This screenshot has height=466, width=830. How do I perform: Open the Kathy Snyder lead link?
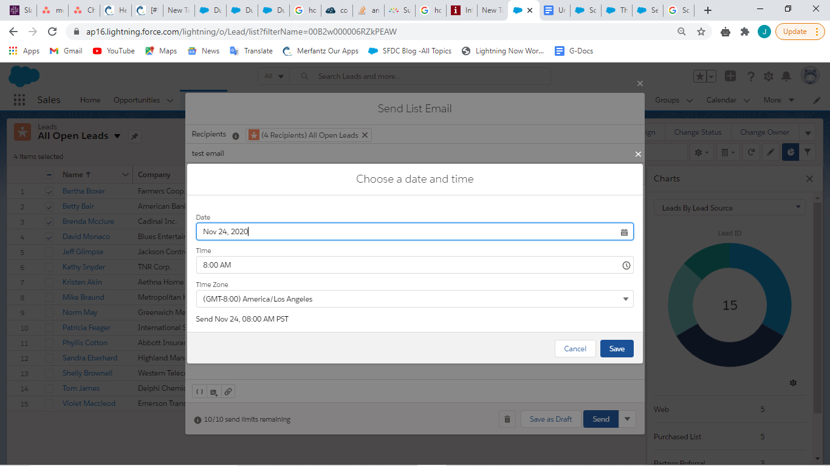coord(84,267)
